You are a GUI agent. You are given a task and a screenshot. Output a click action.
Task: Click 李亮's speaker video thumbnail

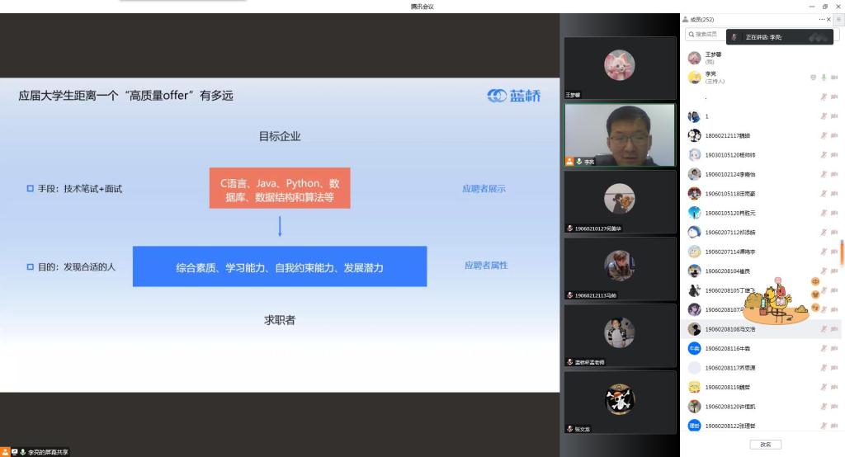point(619,134)
